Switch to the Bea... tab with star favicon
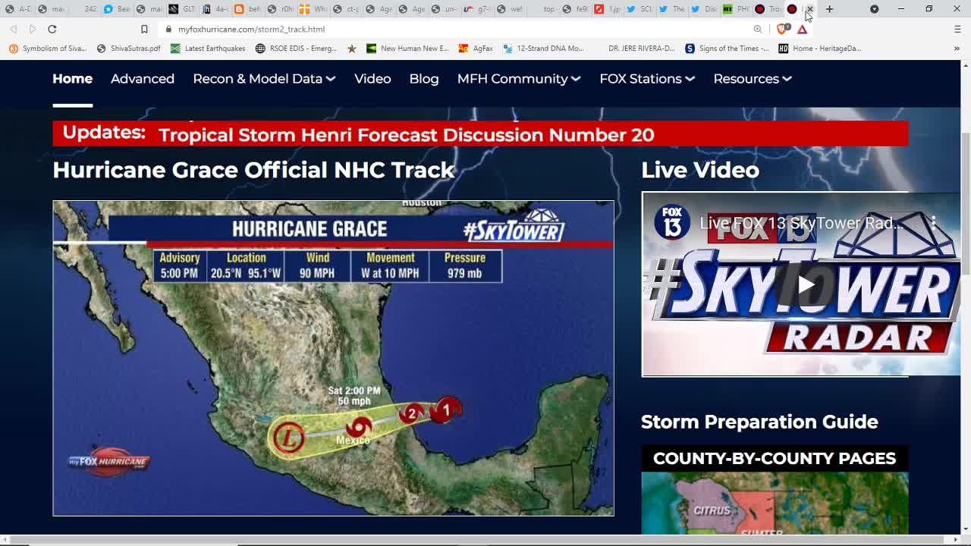The image size is (971, 546). click(x=117, y=9)
